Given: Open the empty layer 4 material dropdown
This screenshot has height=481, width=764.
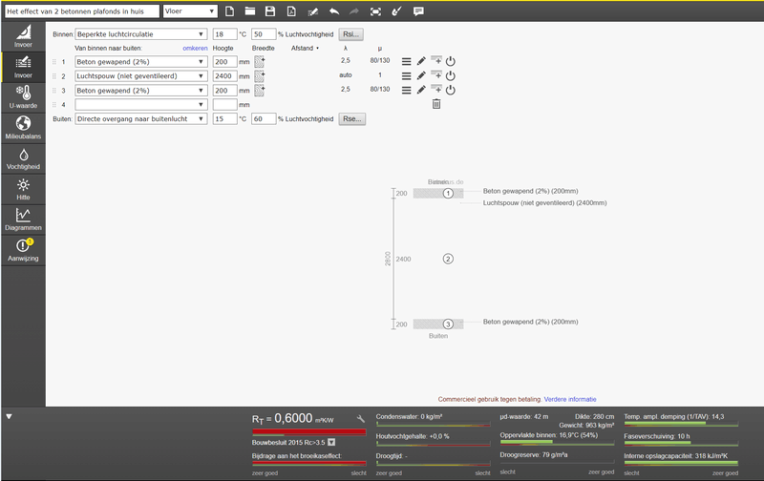Looking at the screenshot, I should 140,105.
